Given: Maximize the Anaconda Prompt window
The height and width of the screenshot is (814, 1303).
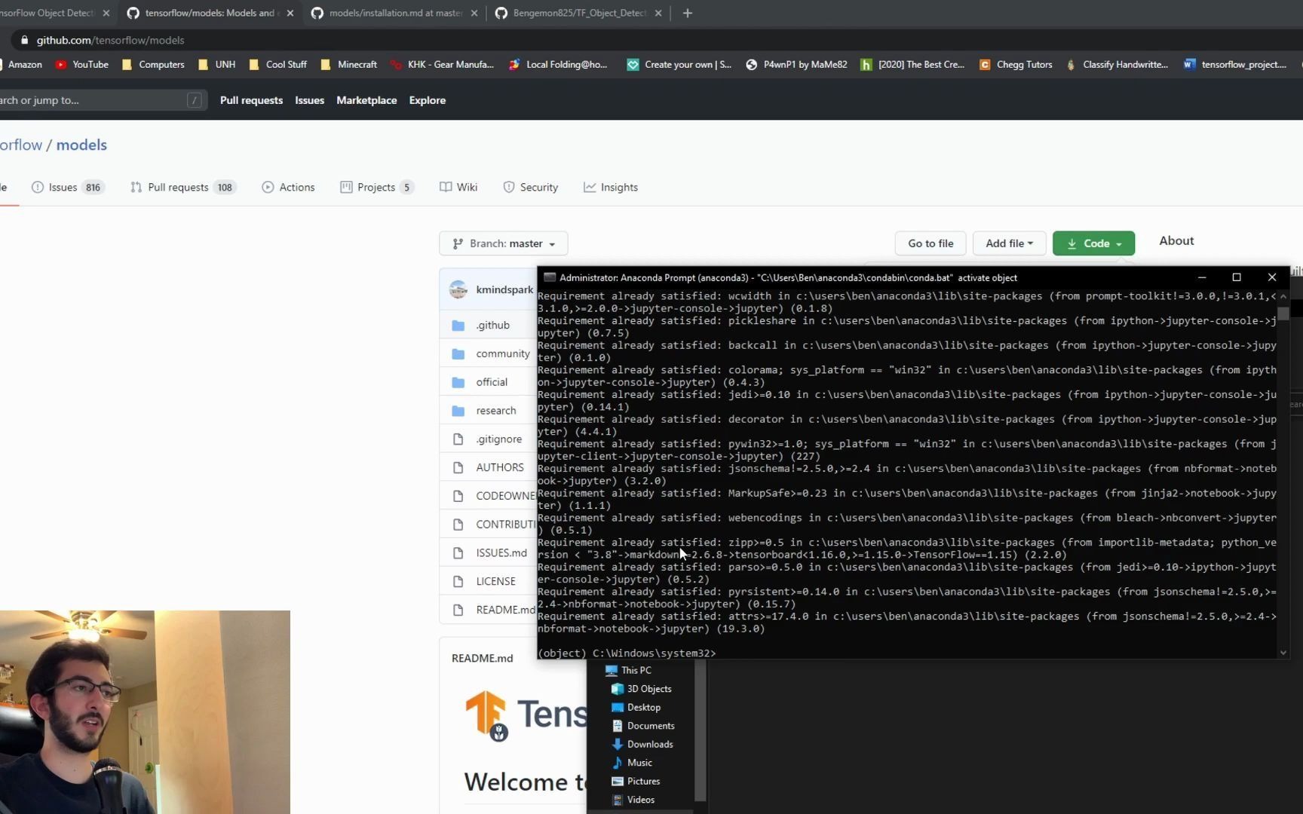Looking at the screenshot, I should 1237,277.
